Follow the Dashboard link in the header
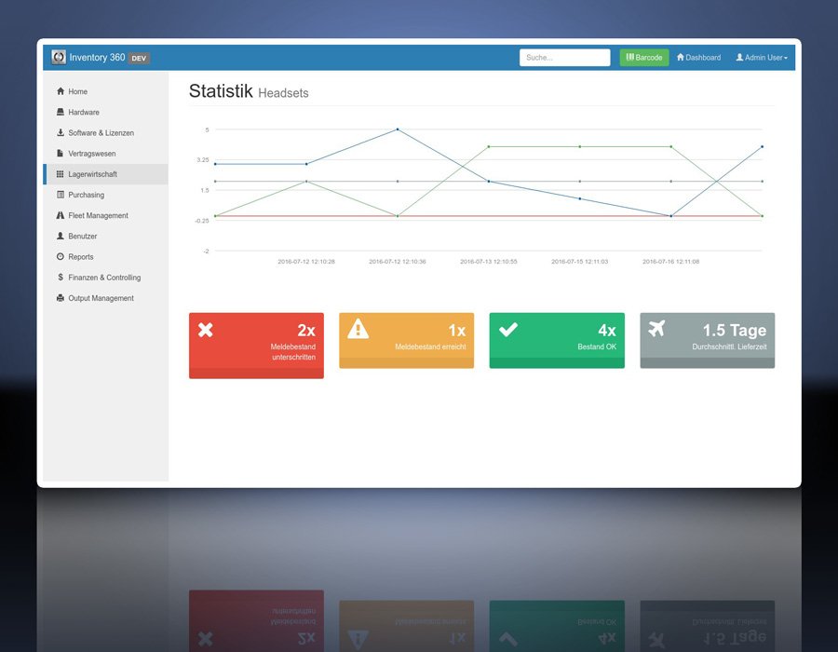 point(698,58)
